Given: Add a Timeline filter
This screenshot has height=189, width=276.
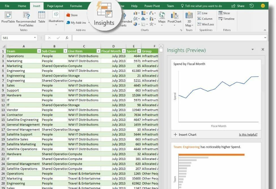Looking at the screenshot, I should tap(226, 19).
